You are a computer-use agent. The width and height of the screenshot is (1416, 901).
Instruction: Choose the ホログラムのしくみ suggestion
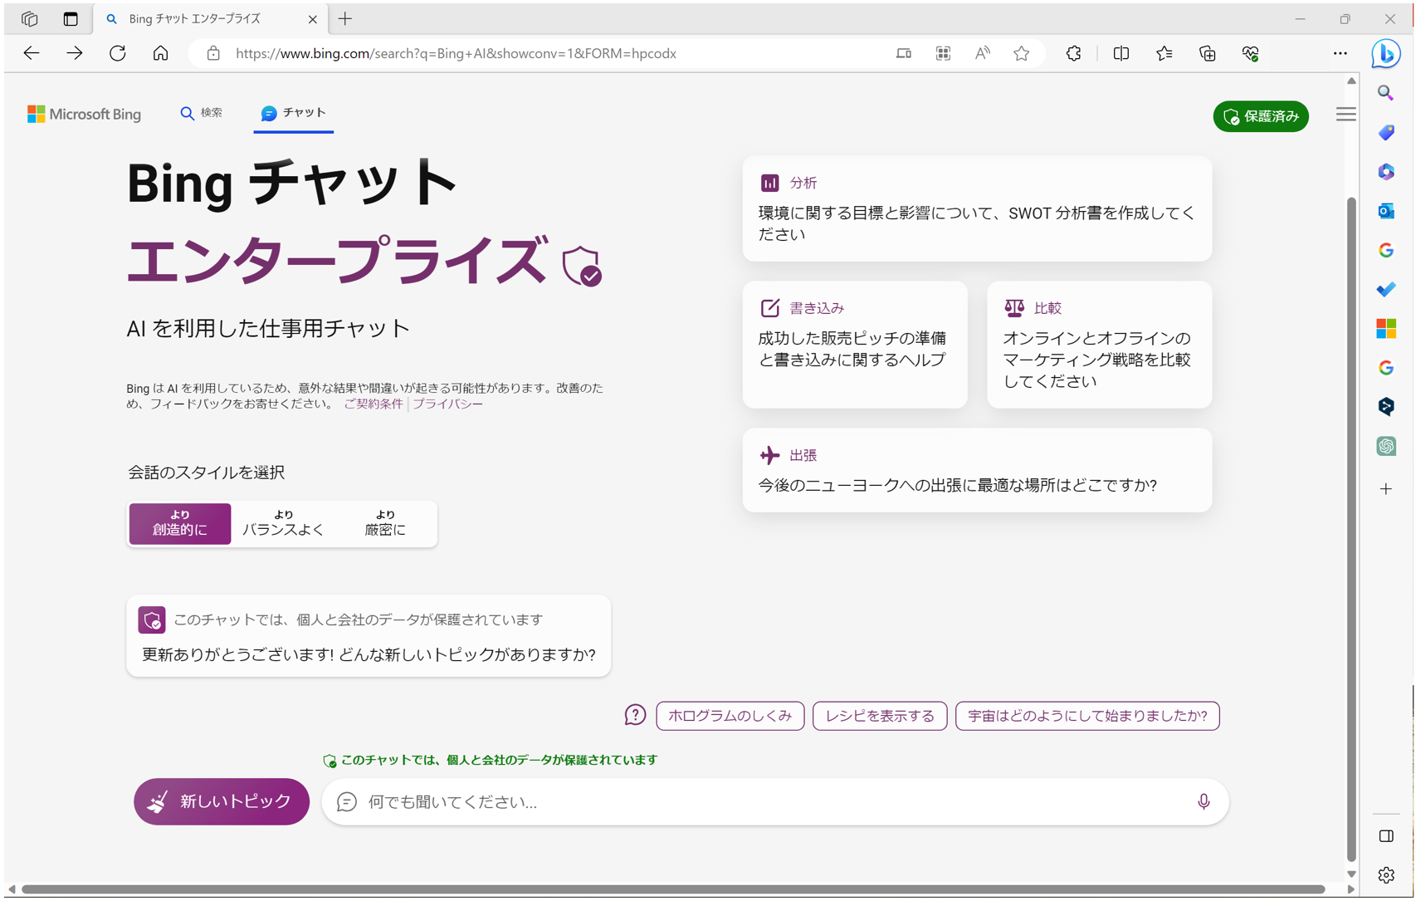tap(730, 715)
